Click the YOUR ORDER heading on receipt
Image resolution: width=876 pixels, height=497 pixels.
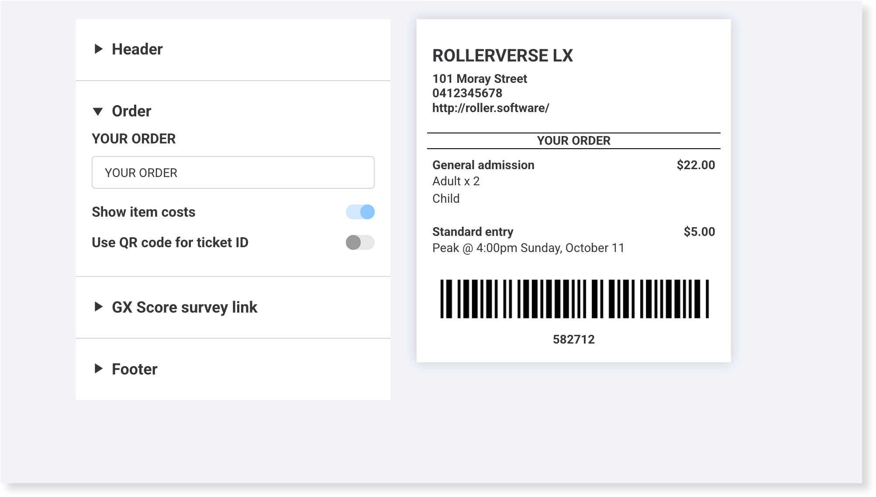point(574,141)
